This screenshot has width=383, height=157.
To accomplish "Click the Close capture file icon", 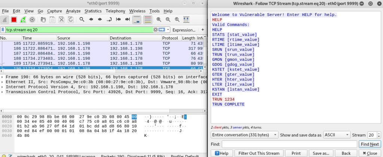I will (61, 20).
